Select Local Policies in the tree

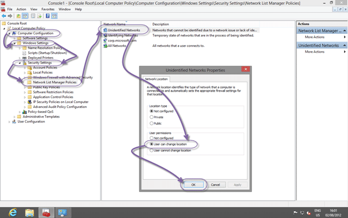click(43, 72)
